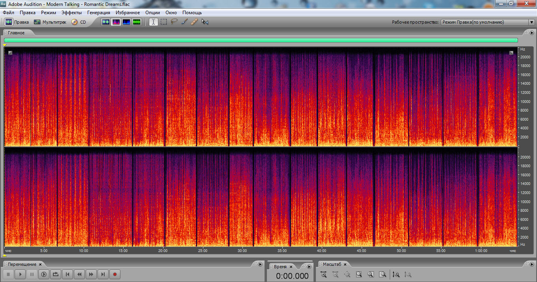Open the Эффекты menu
Screen dimensions: 537x282
pos(71,13)
